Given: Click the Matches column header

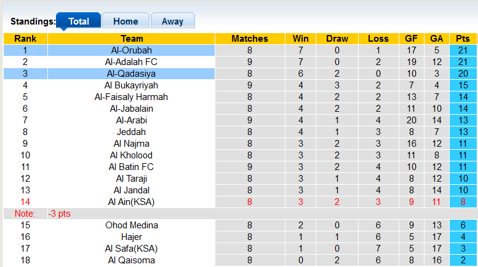Looking at the screenshot, I should click(249, 39).
